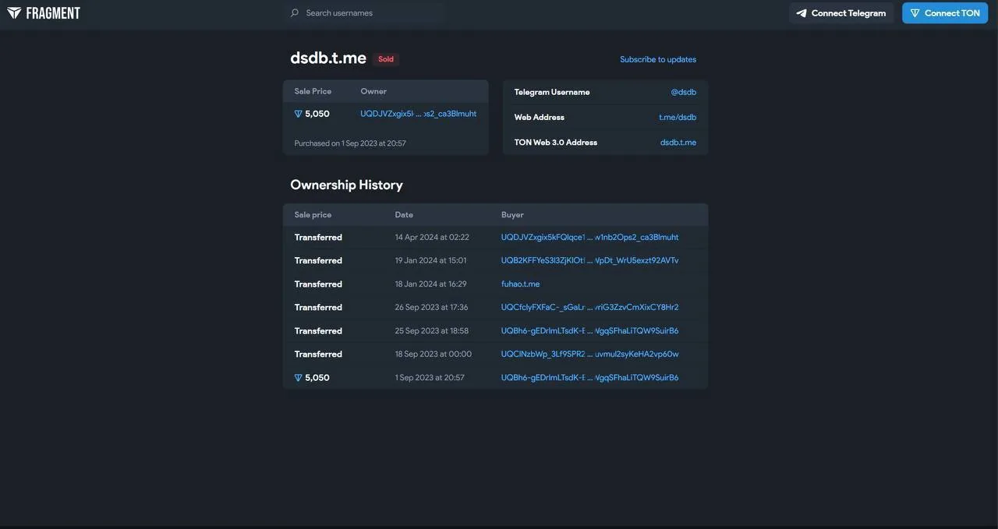Viewport: 998px width, 529px height.
Task: Click 'Transferred' in the 19 Jan 2024 row
Action: pyautogui.click(x=318, y=261)
